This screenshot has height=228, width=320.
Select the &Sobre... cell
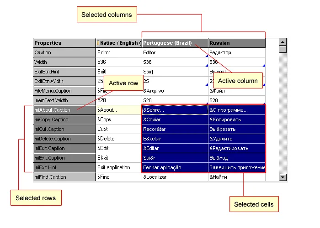pyautogui.click(x=175, y=110)
